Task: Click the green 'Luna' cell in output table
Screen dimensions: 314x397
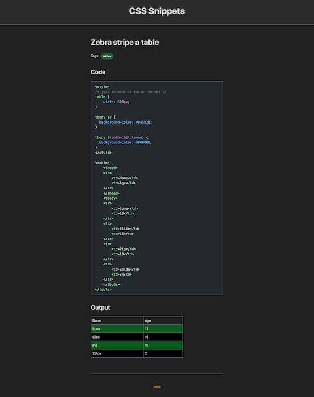Action: (117, 328)
